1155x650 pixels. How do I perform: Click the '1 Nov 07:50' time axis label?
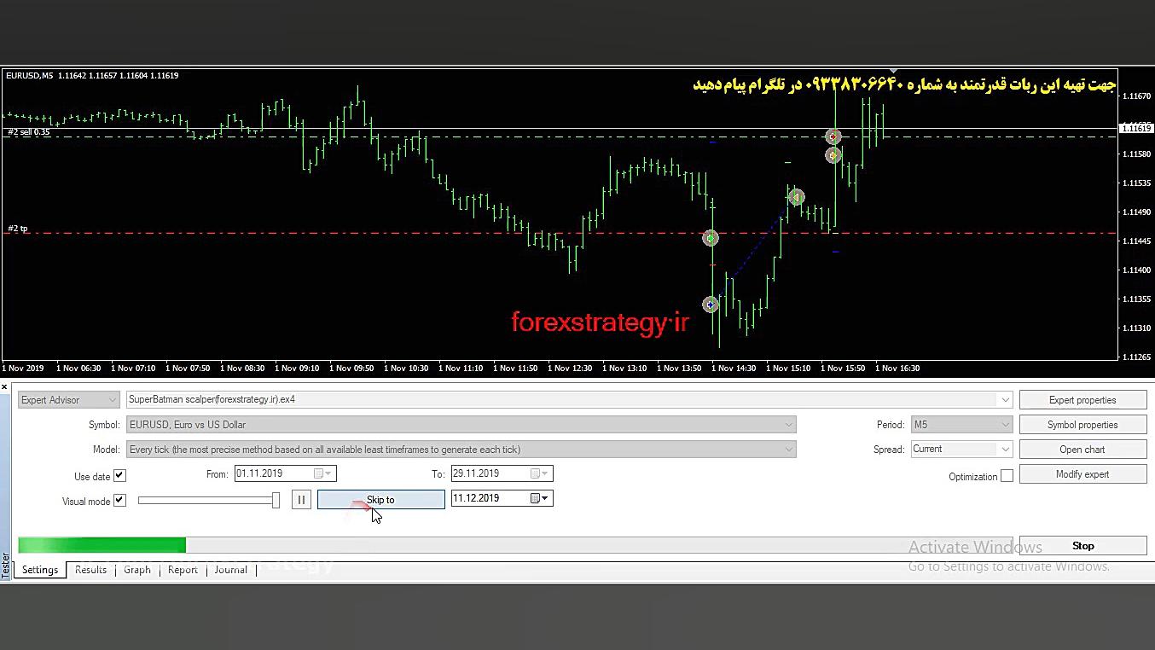(188, 369)
